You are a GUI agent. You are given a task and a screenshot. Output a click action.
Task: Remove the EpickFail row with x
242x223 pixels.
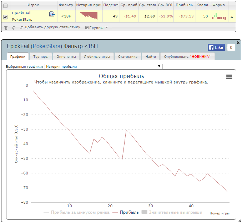[x=232, y=16]
